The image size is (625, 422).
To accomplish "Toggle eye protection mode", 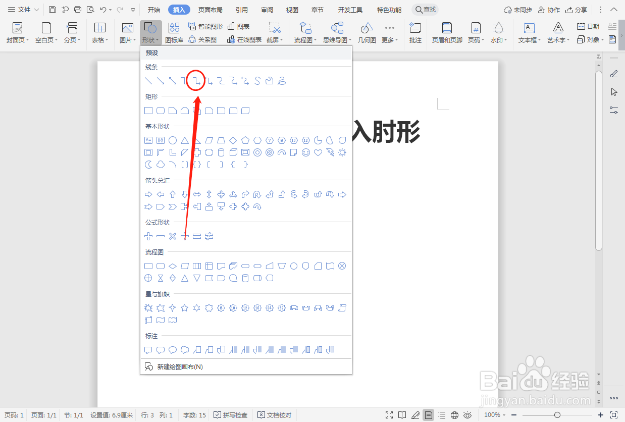I will click(x=468, y=415).
